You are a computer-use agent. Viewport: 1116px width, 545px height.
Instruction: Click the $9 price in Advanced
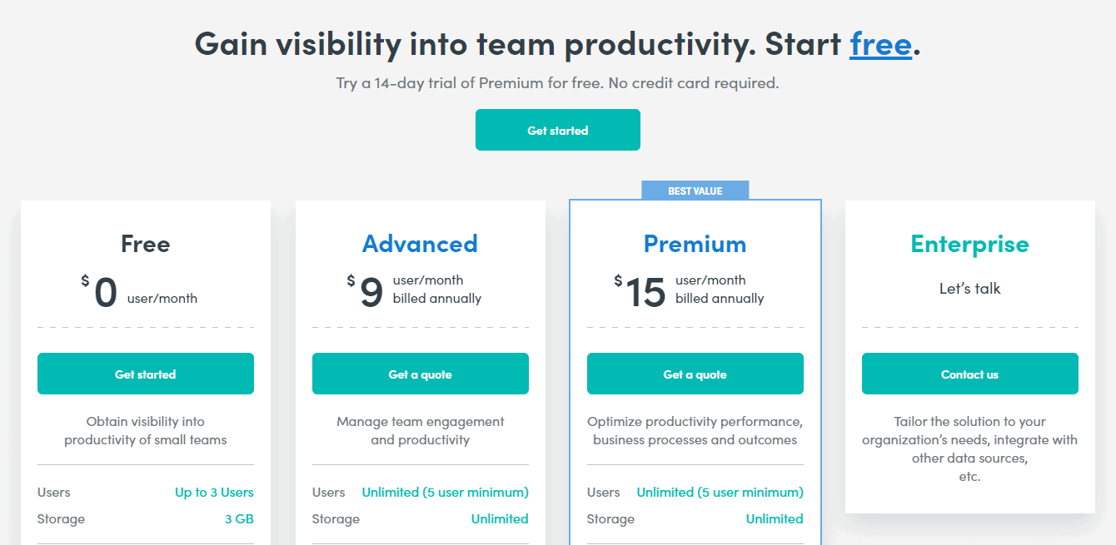366,291
